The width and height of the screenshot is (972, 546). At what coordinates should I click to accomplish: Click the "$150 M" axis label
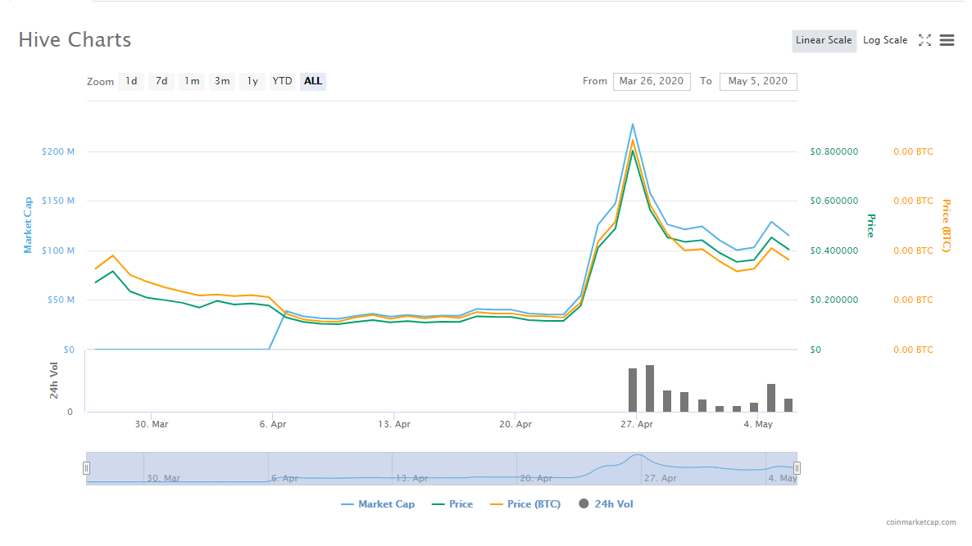click(58, 201)
